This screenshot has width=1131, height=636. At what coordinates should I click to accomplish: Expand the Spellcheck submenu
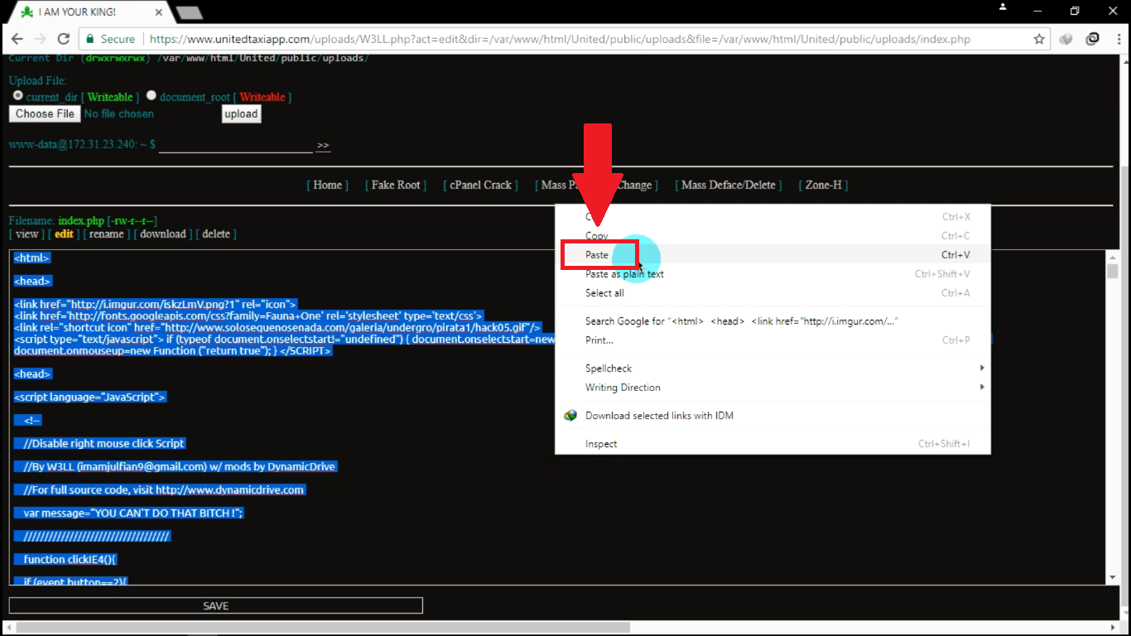click(x=609, y=368)
